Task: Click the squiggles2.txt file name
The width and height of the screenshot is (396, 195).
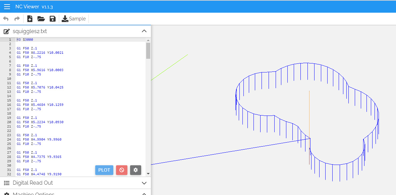Action: tap(30, 31)
